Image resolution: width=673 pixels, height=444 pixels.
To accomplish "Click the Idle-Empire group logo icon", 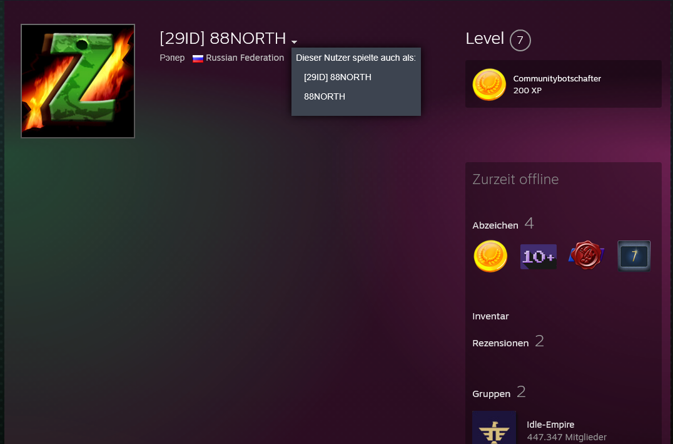I will click(494, 427).
